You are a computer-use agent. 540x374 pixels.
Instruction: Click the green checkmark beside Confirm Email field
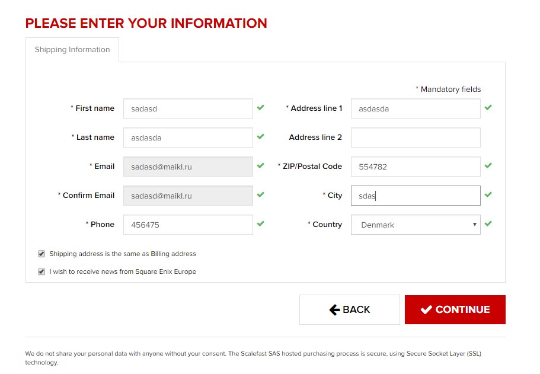click(x=261, y=194)
